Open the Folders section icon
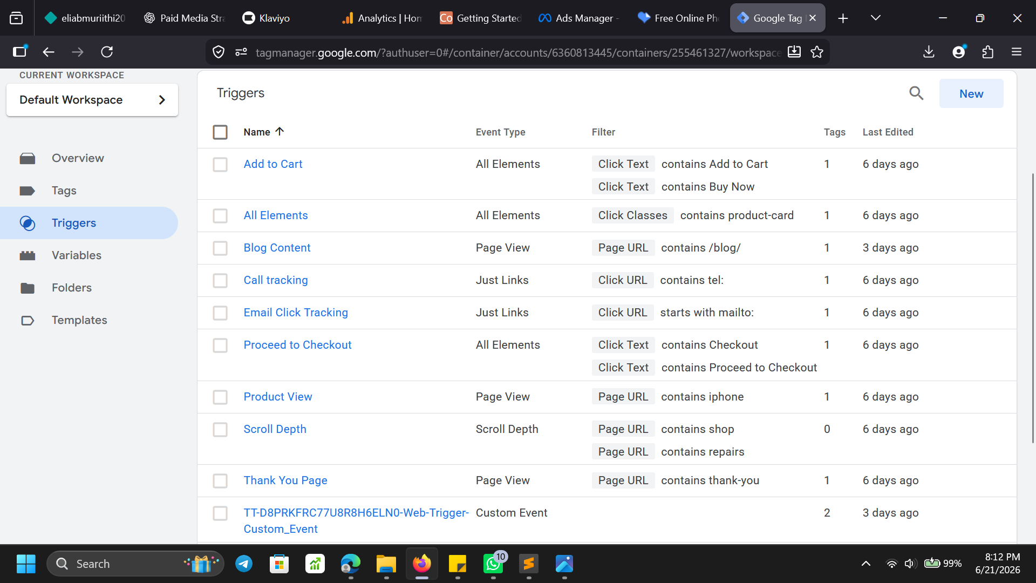 point(28,288)
